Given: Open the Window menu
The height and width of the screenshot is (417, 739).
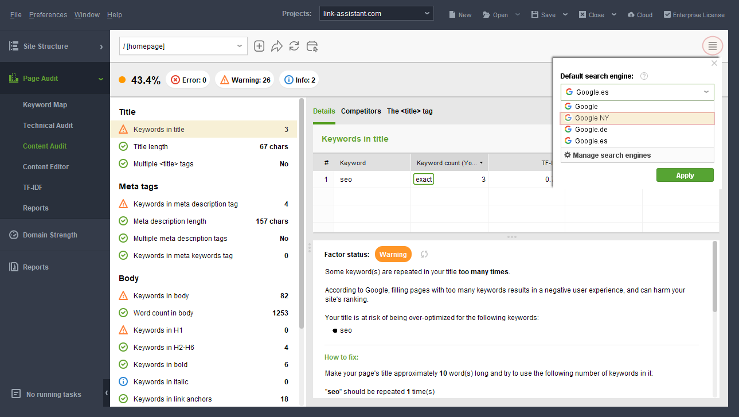Looking at the screenshot, I should 87,14.
